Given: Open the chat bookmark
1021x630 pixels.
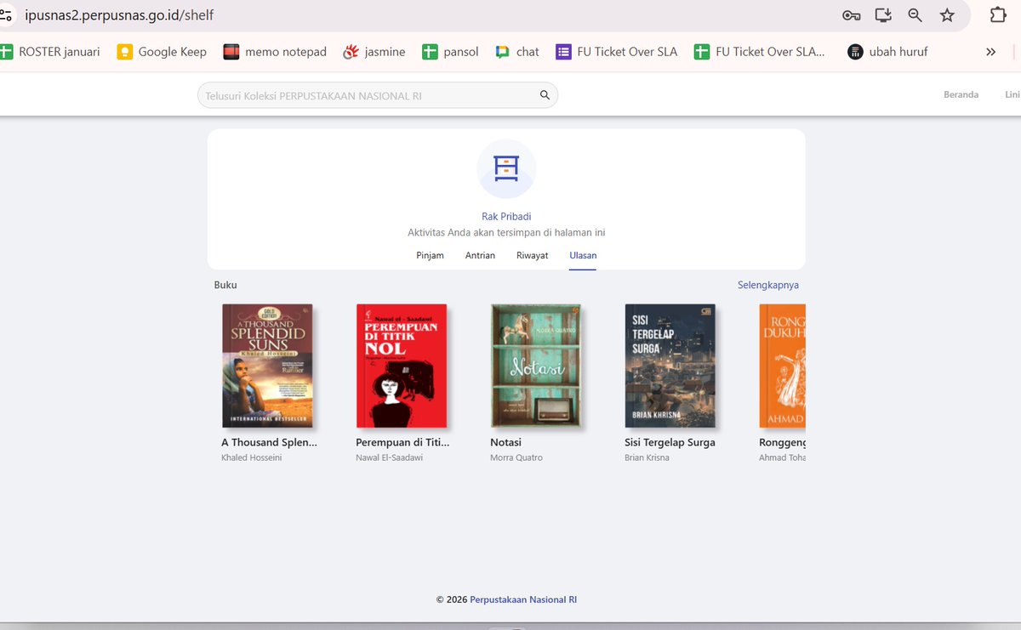Looking at the screenshot, I should point(517,52).
